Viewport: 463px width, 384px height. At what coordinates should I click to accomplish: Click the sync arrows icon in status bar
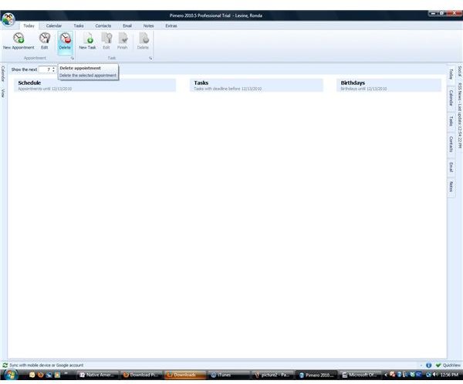[5, 365]
